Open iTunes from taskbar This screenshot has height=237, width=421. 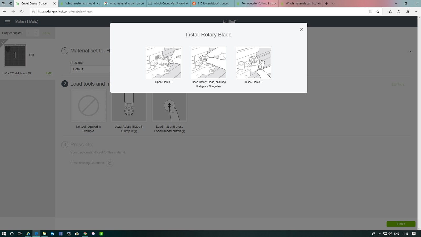point(93,234)
